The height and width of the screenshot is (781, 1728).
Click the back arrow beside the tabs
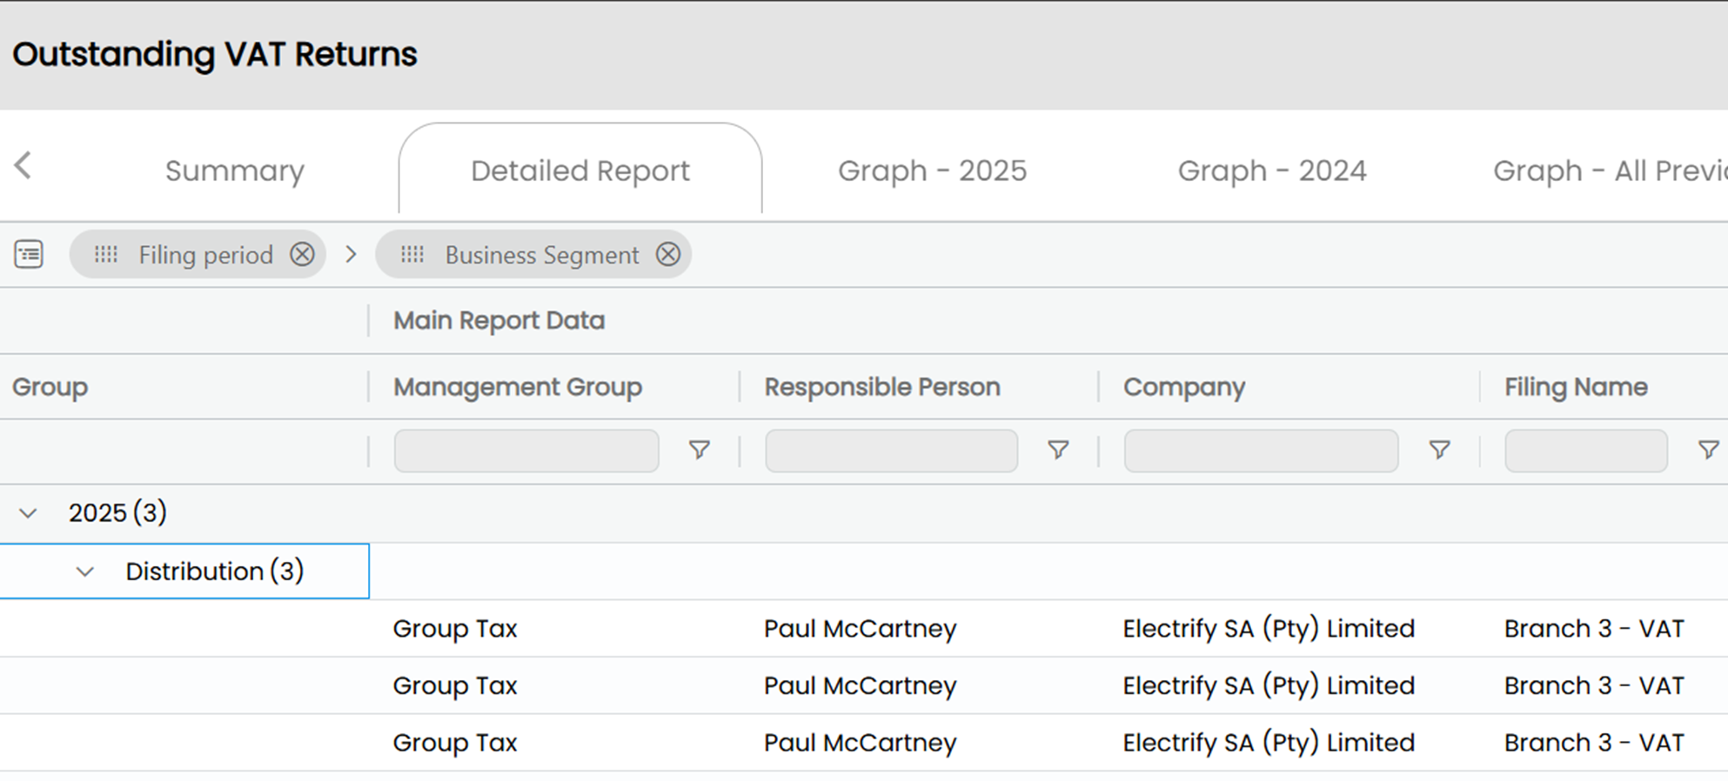click(x=23, y=165)
